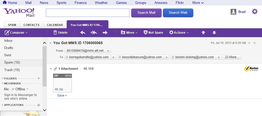The image size is (262, 116).
Task: Click the Forward arrow icon
Action: 105,33
